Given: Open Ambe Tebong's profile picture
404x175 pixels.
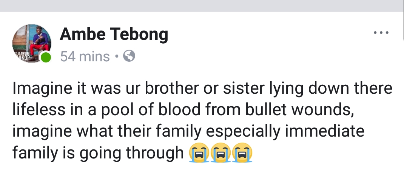Looking at the screenshot, I should coord(31,43).
